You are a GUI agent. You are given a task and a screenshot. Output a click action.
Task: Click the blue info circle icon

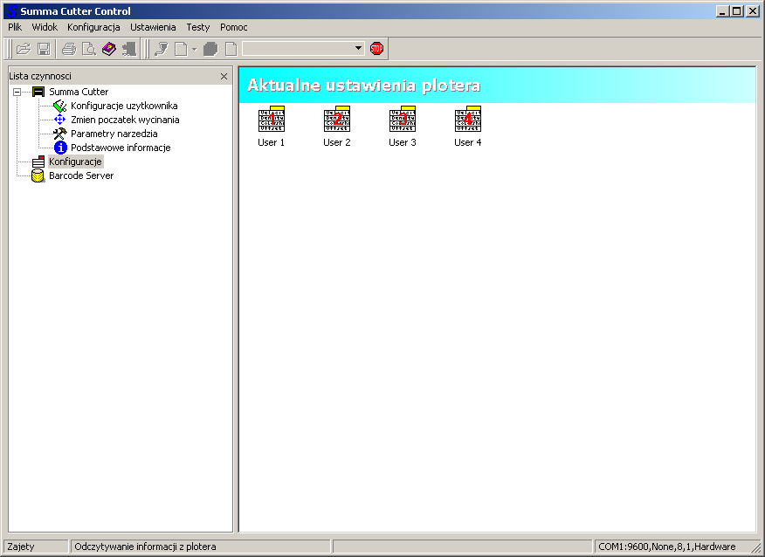point(60,148)
